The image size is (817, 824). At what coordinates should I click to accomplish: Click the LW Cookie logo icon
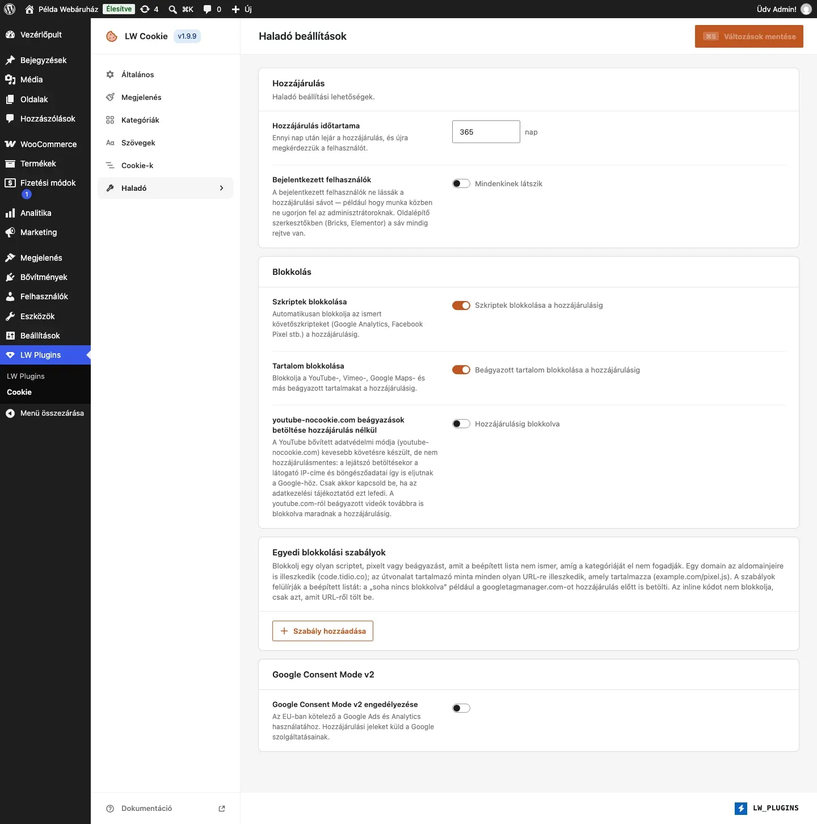[112, 36]
